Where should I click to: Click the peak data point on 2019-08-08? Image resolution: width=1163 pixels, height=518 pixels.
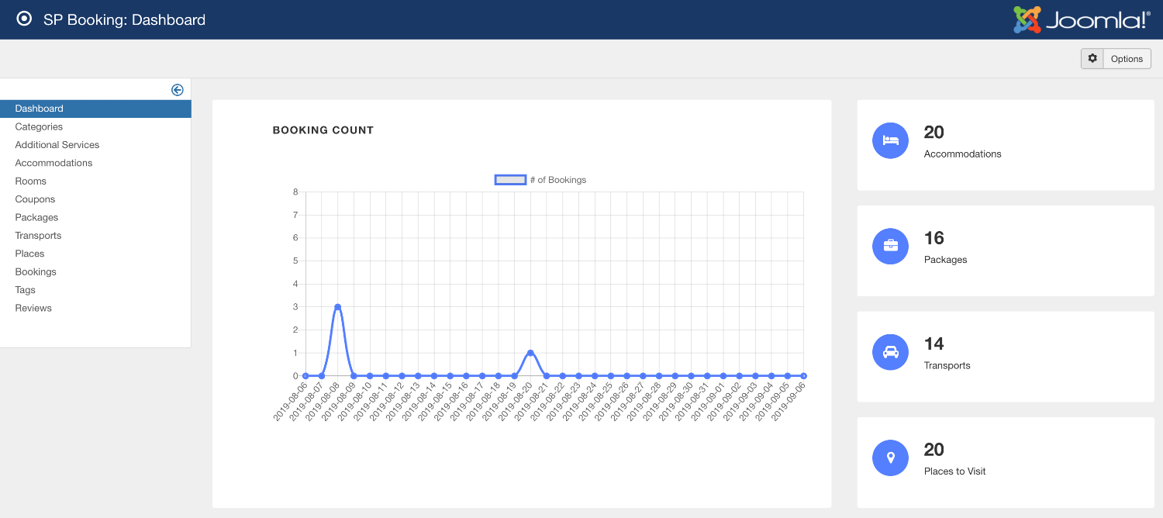click(337, 306)
